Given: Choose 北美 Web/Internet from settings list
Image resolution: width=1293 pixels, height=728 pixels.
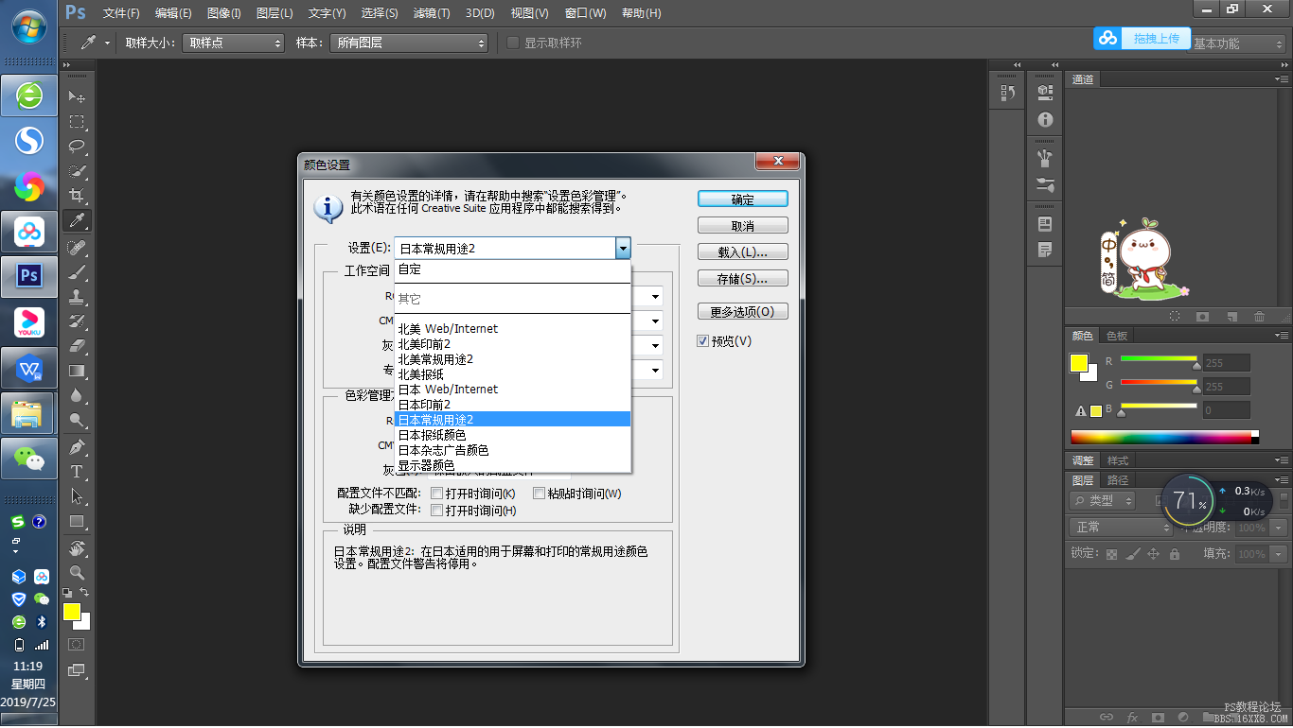Looking at the screenshot, I should (x=512, y=329).
